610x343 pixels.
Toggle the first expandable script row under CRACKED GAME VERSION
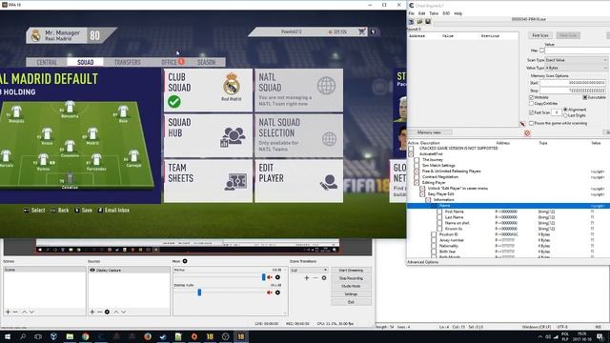coord(411,154)
